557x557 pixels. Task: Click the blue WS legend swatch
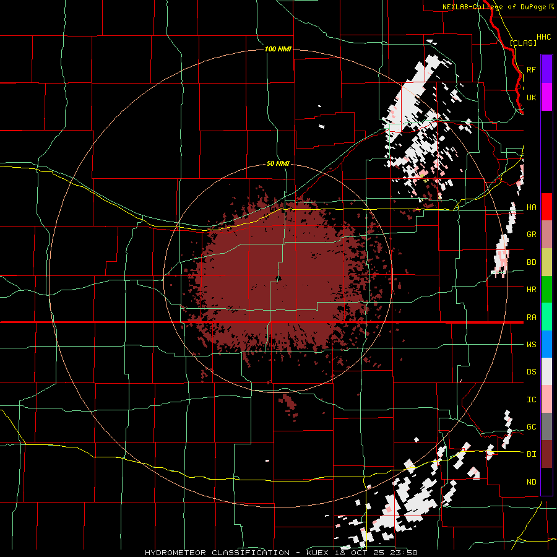(x=546, y=344)
